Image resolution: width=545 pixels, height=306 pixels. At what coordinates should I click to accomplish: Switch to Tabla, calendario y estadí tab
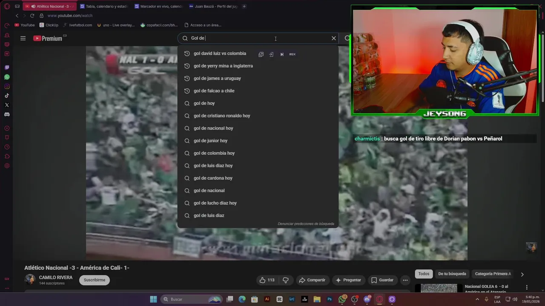104,6
